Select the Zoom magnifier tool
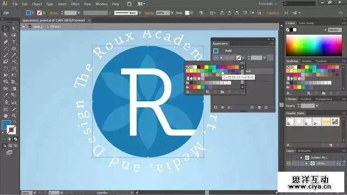This screenshot has height=195, width=347. click(14, 115)
